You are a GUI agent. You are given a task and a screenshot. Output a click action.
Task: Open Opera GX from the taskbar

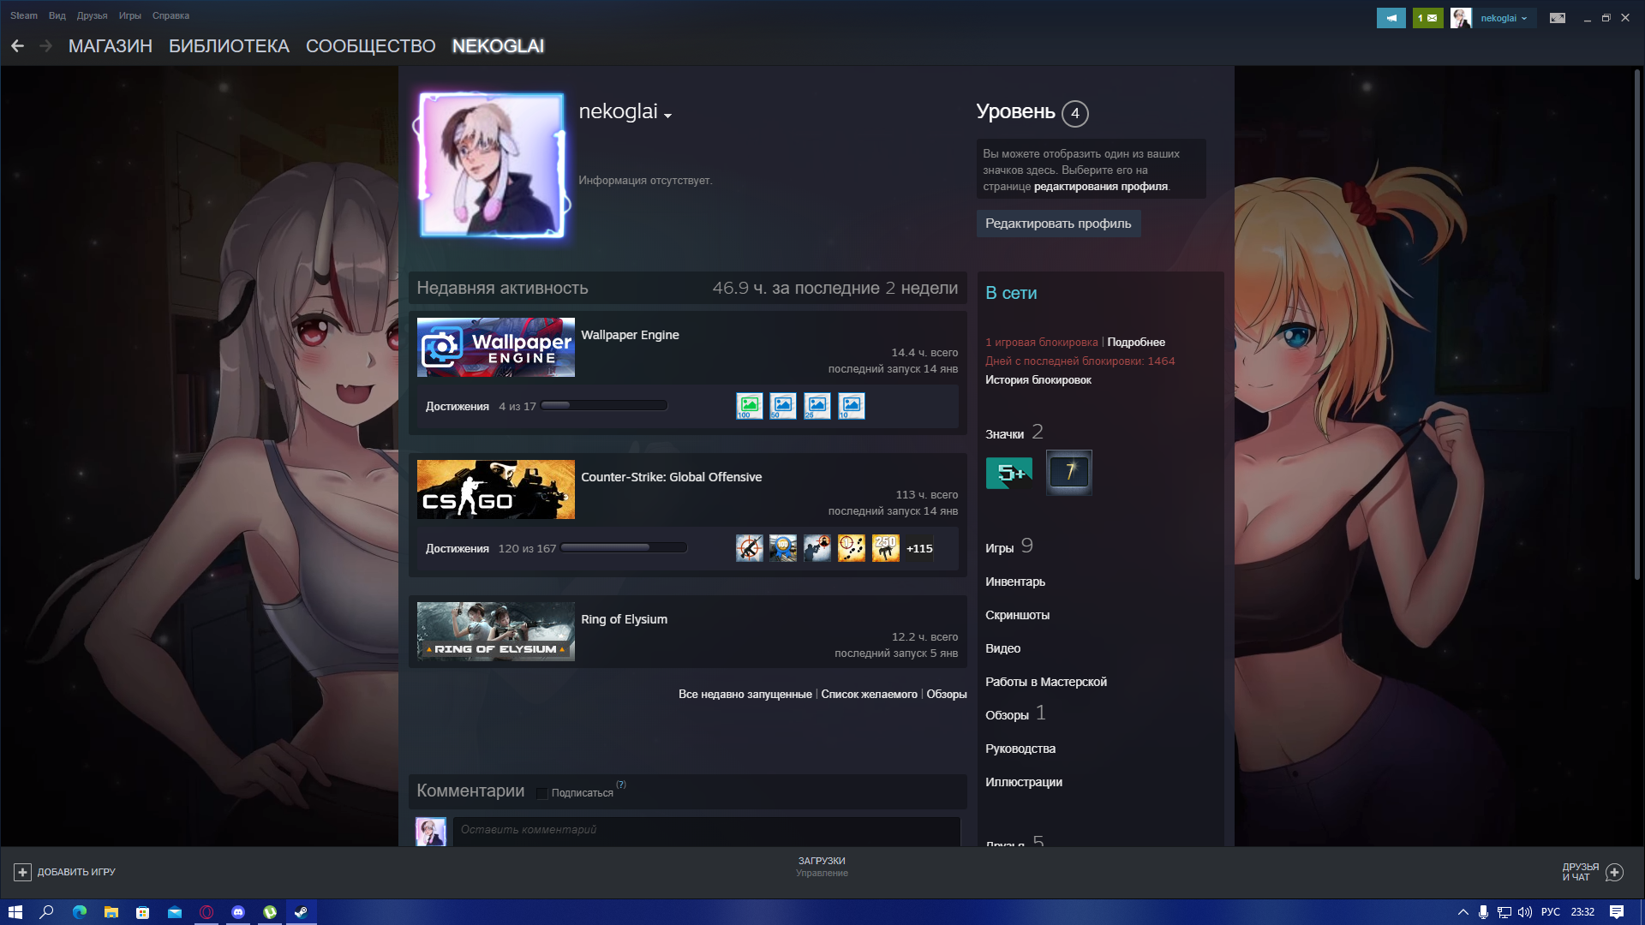click(x=206, y=912)
